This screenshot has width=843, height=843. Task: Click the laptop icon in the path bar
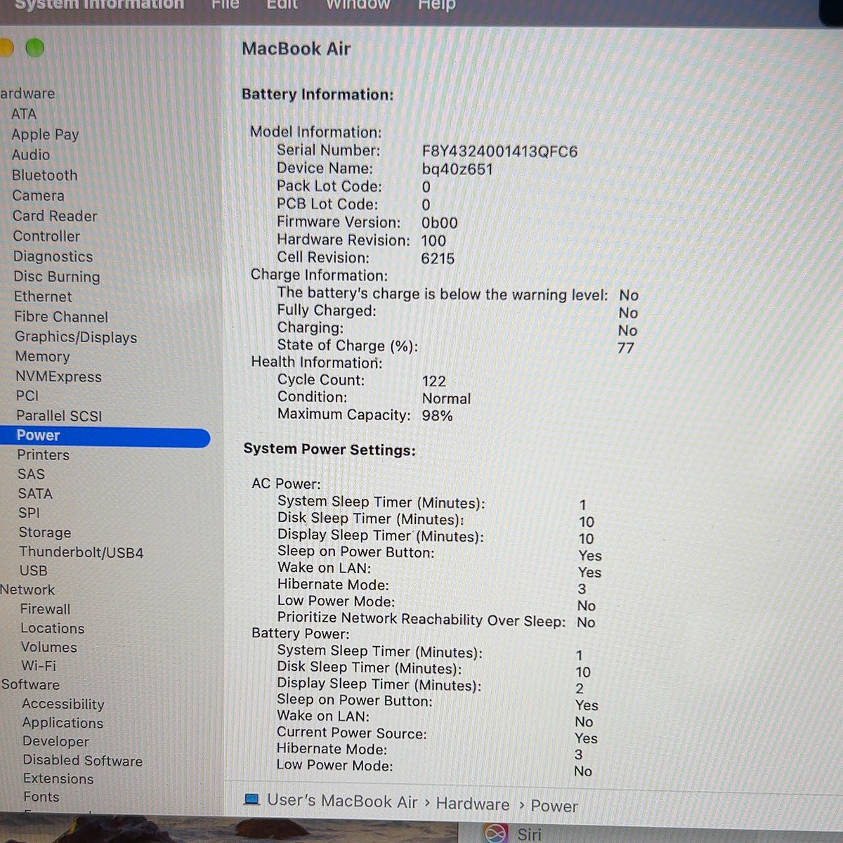[251, 799]
